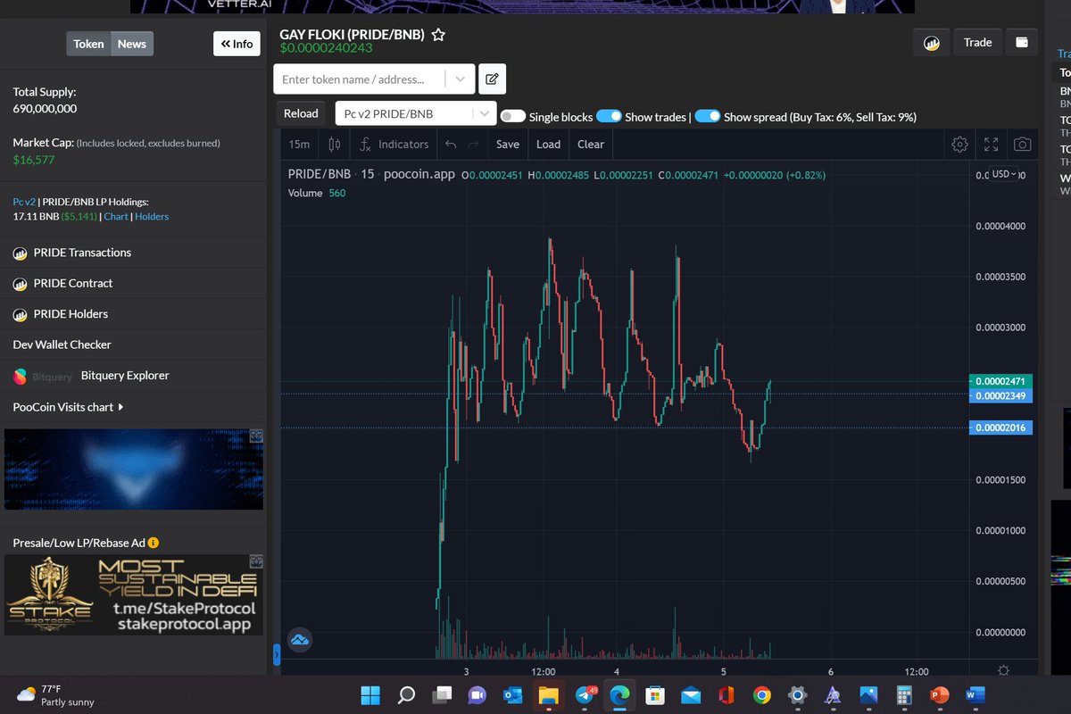Open the USD currency dropdown on price axis
This screenshot has height=714, width=1071.
[x=1004, y=174]
